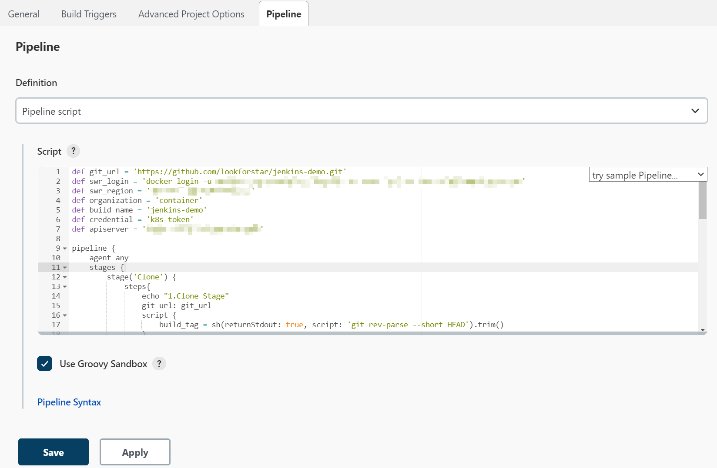Fold the steps block on line 13
The height and width of the screenshot is (468, 717).
65,287
